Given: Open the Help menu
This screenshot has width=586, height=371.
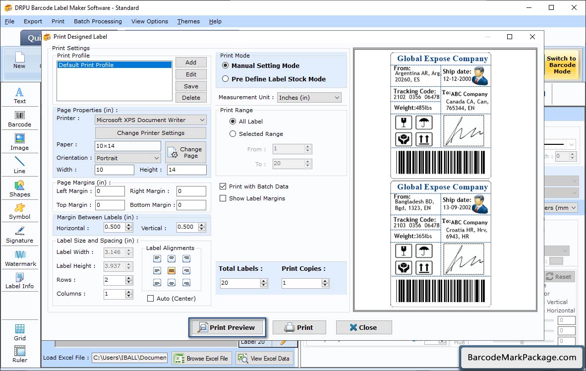Looking at the screenshot, I should coord(215,21).
